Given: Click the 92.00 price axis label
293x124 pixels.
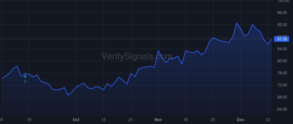Looking at the screenshot, I should [282, 25].
